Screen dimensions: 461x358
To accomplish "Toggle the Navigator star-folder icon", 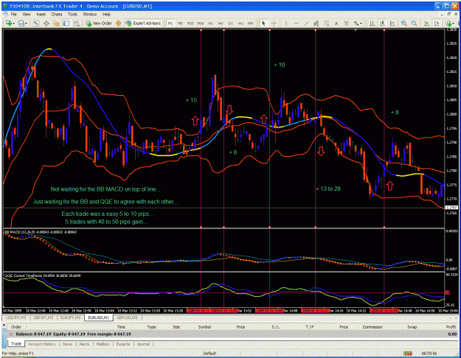I will click(56, 23).
